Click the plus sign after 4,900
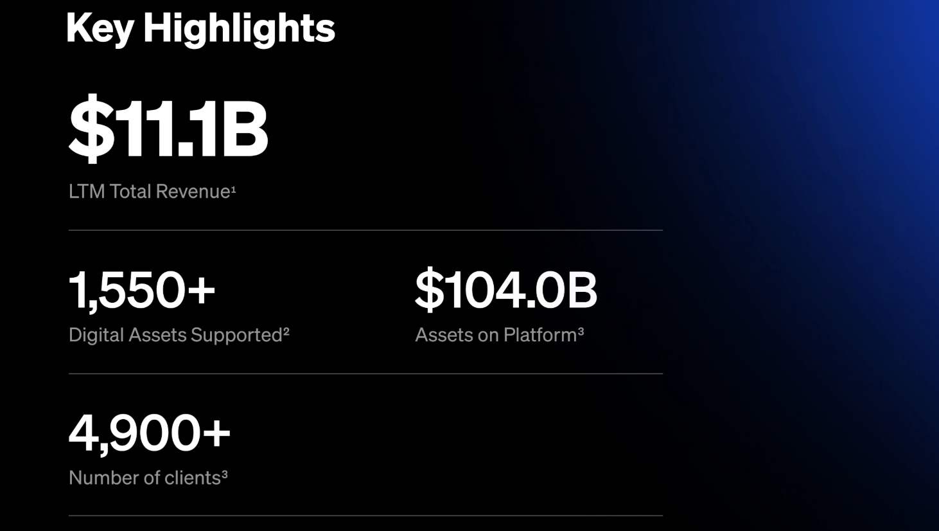939x531 pixels. 216,432
